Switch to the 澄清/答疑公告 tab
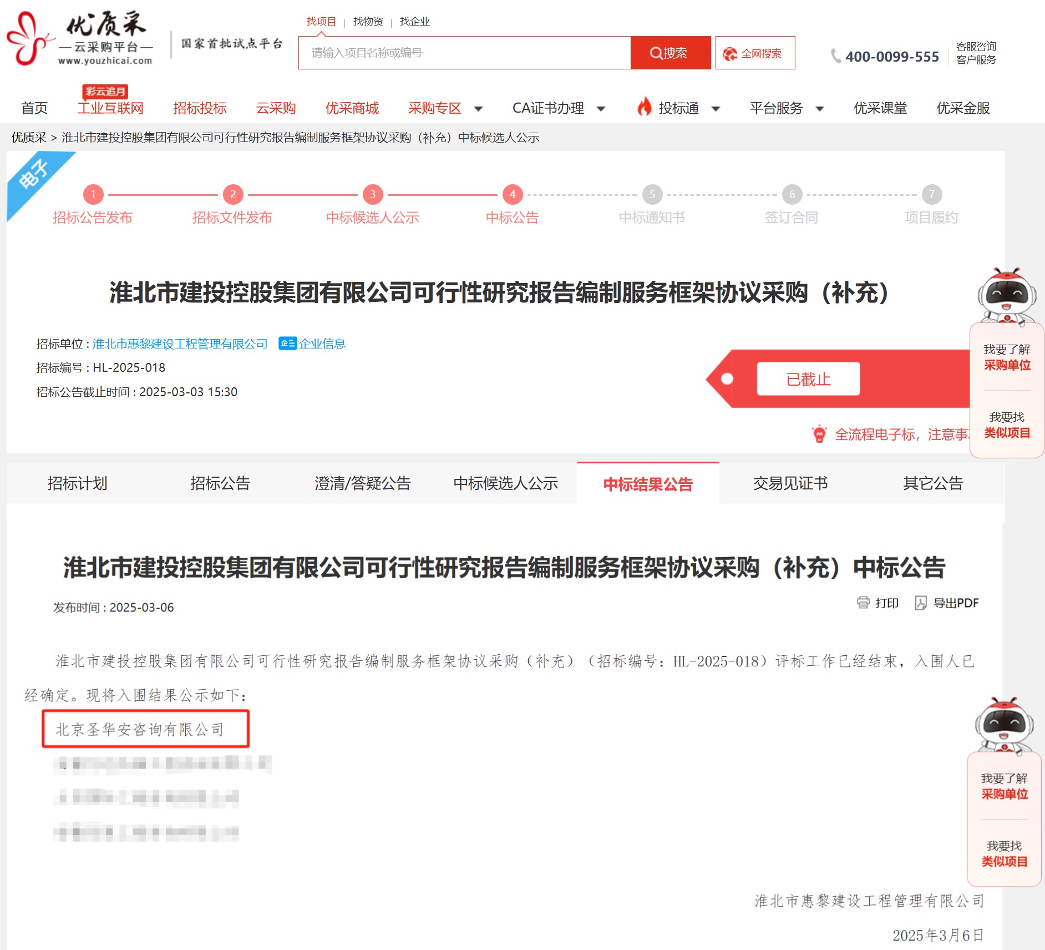 click(x=362, y=483)
